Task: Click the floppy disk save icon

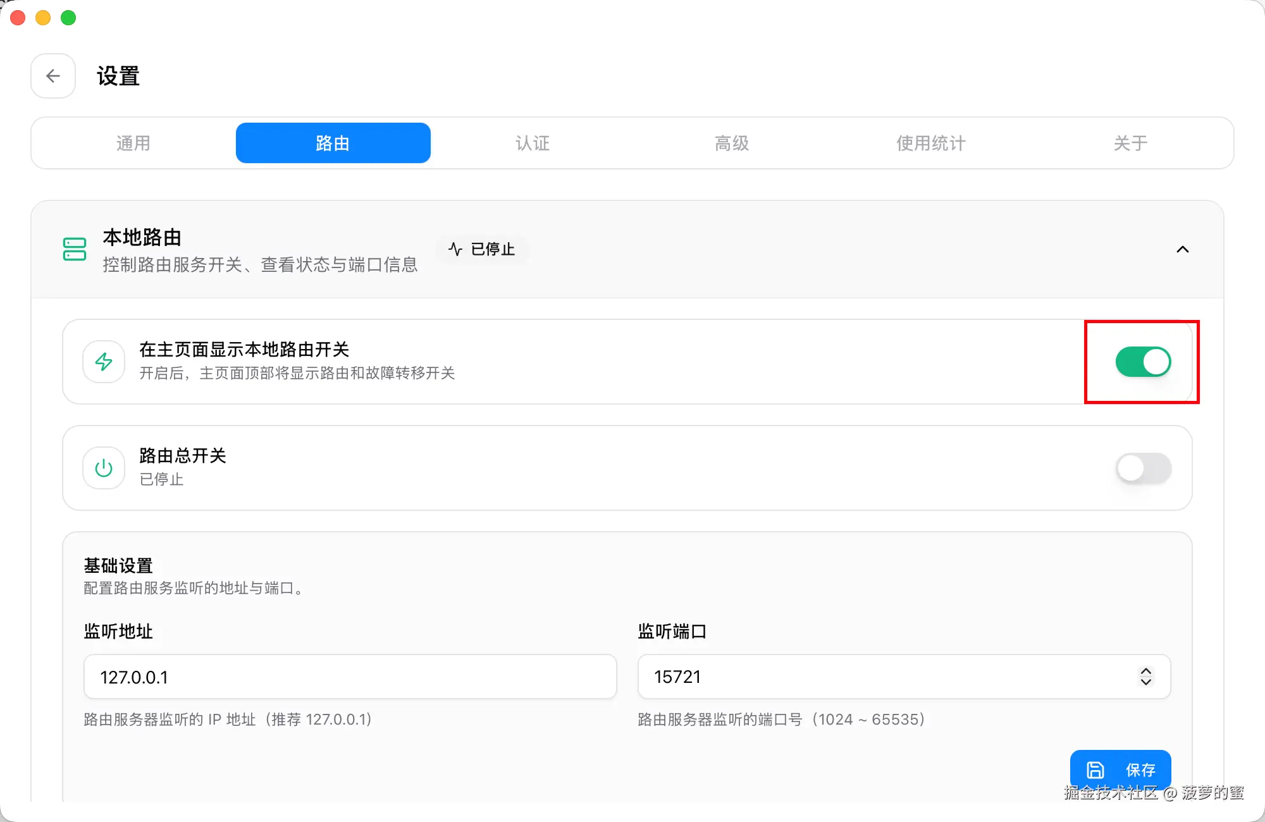Action: click(1095, 770)
